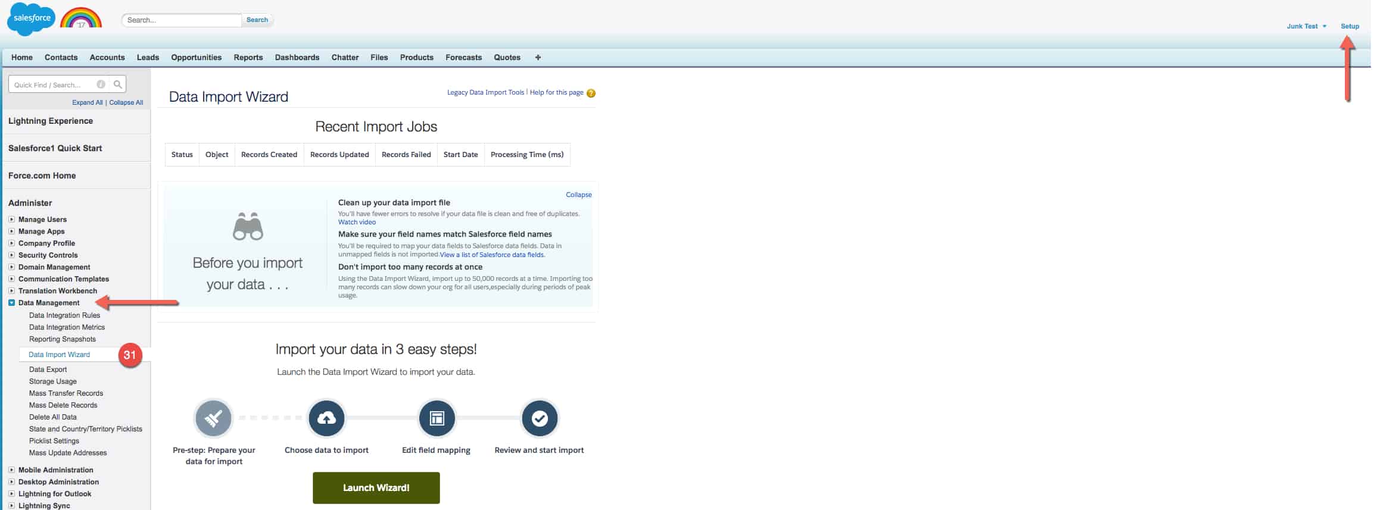The height and width of the screenshot is (510, 1374).
Task: Open Mass Update Addresses
Action: point(68,453)
